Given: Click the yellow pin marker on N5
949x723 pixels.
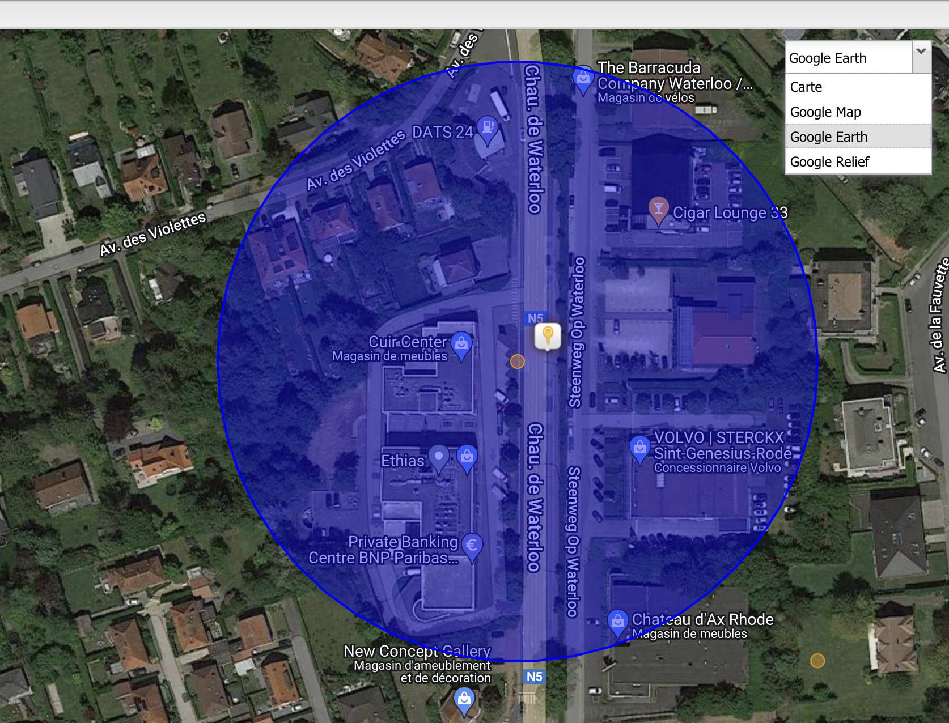Looking at the screenshot, I should pyautogui.click(x=548, y=337).
